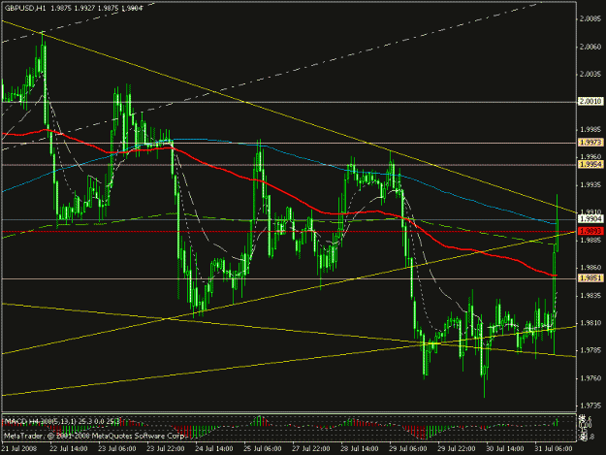Select the 1.9985 price axis label
The image size is (606, 455).
click(590, 129)
